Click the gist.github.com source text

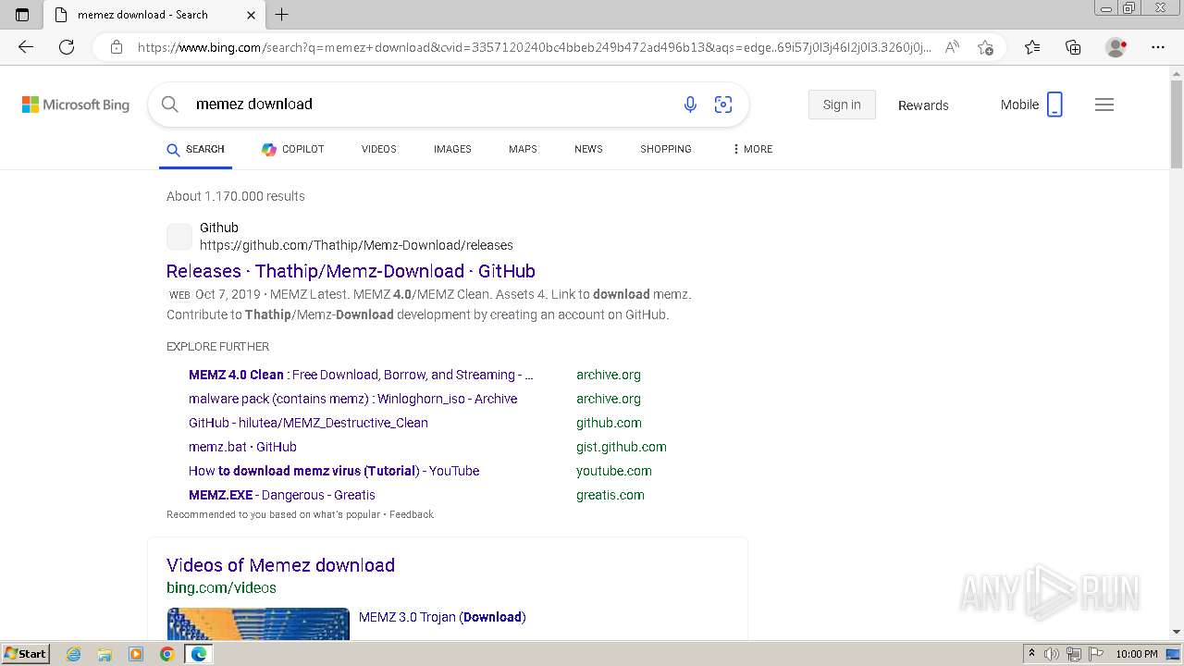[621, 447]
